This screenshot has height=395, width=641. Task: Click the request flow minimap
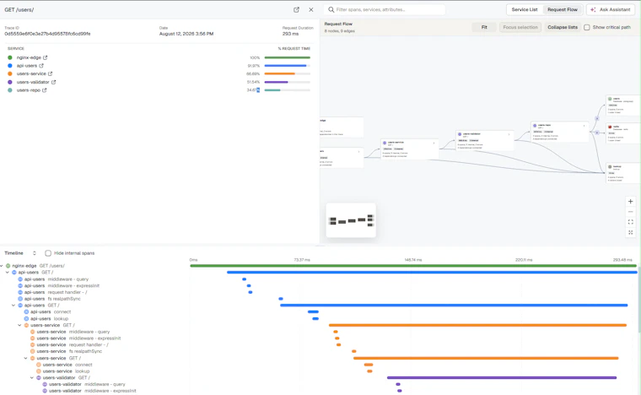[351, 220]
